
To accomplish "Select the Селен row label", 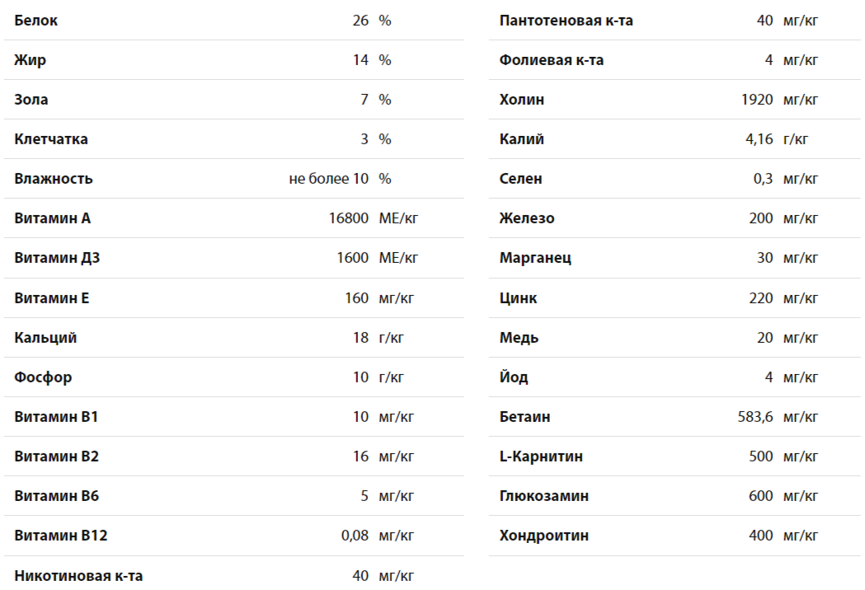I will point(521,179).
